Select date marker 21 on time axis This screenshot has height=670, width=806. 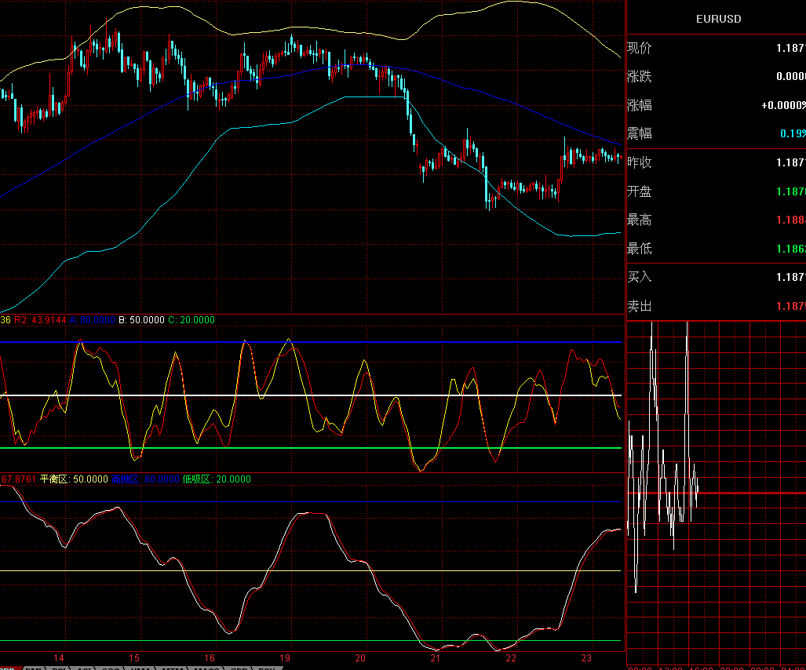point(436,658)
